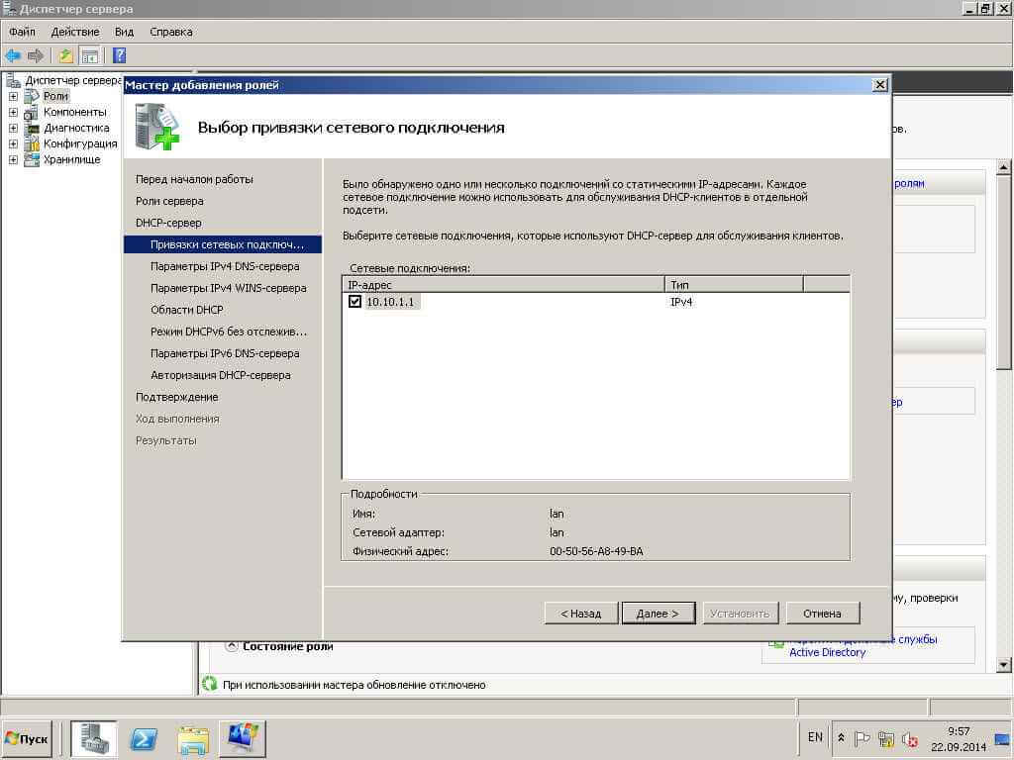
Task: Click the IPv4 type cell
Action: (x=681, y=302)
